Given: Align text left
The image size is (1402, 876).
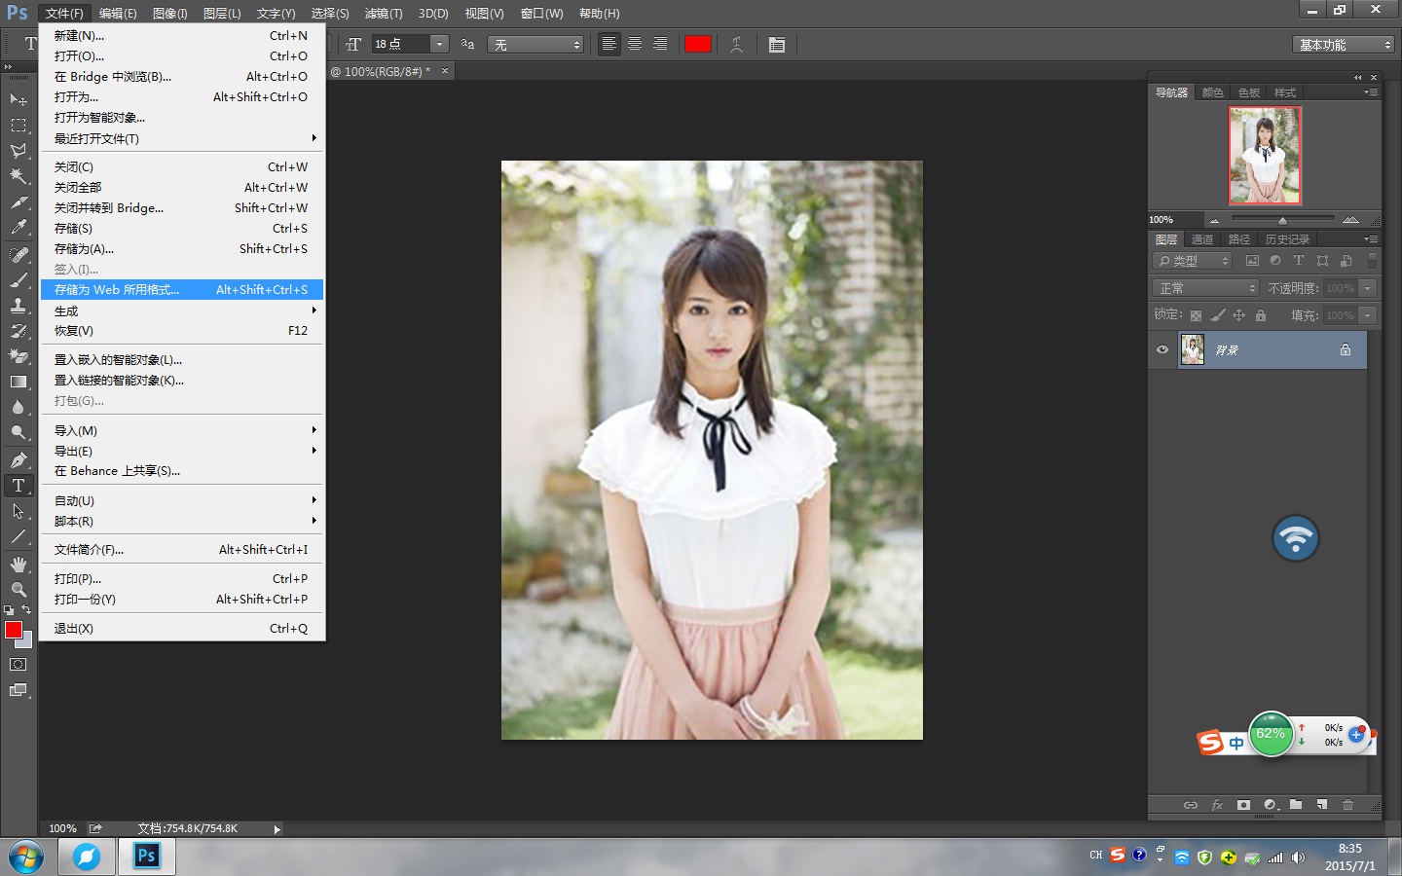Looking at the screenshot, I should coord(609,45).
